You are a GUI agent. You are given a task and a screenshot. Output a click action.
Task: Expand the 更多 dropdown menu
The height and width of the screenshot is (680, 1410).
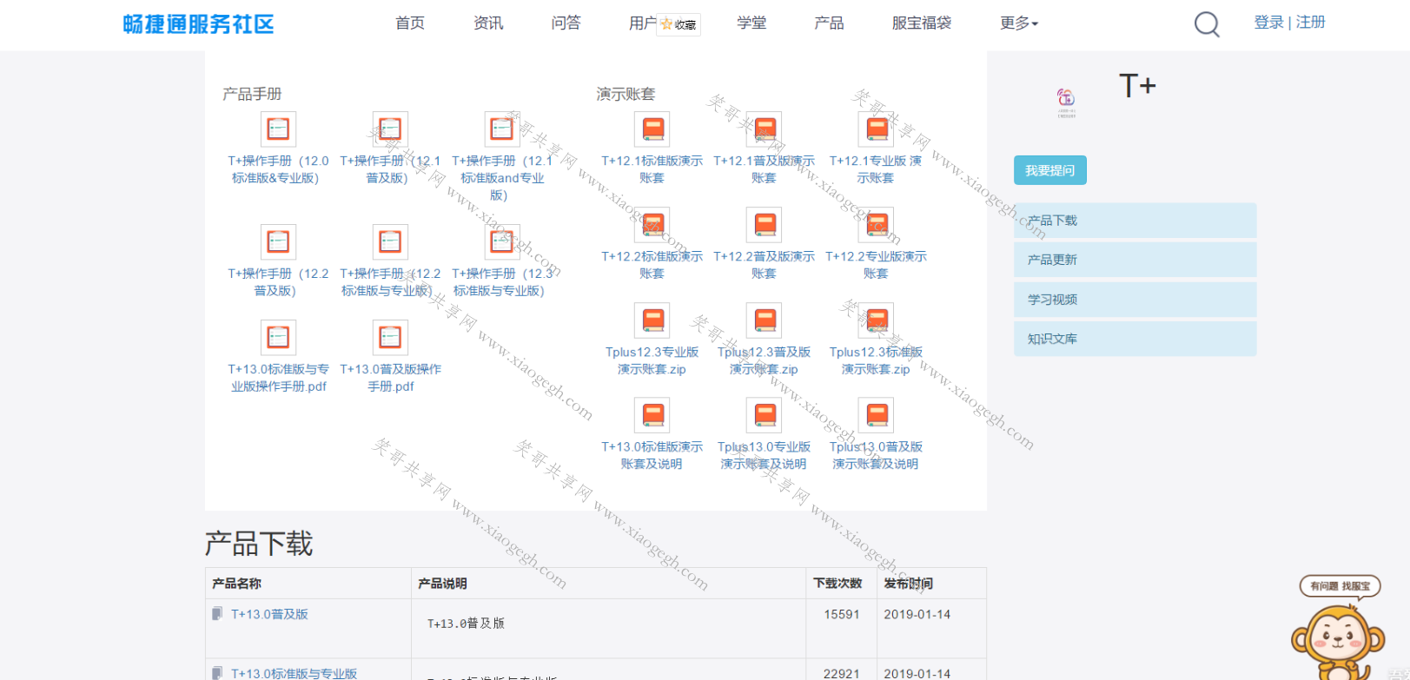tap(1019, 23)
